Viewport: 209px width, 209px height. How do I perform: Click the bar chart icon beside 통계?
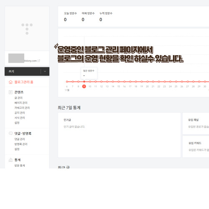[10, 160]
